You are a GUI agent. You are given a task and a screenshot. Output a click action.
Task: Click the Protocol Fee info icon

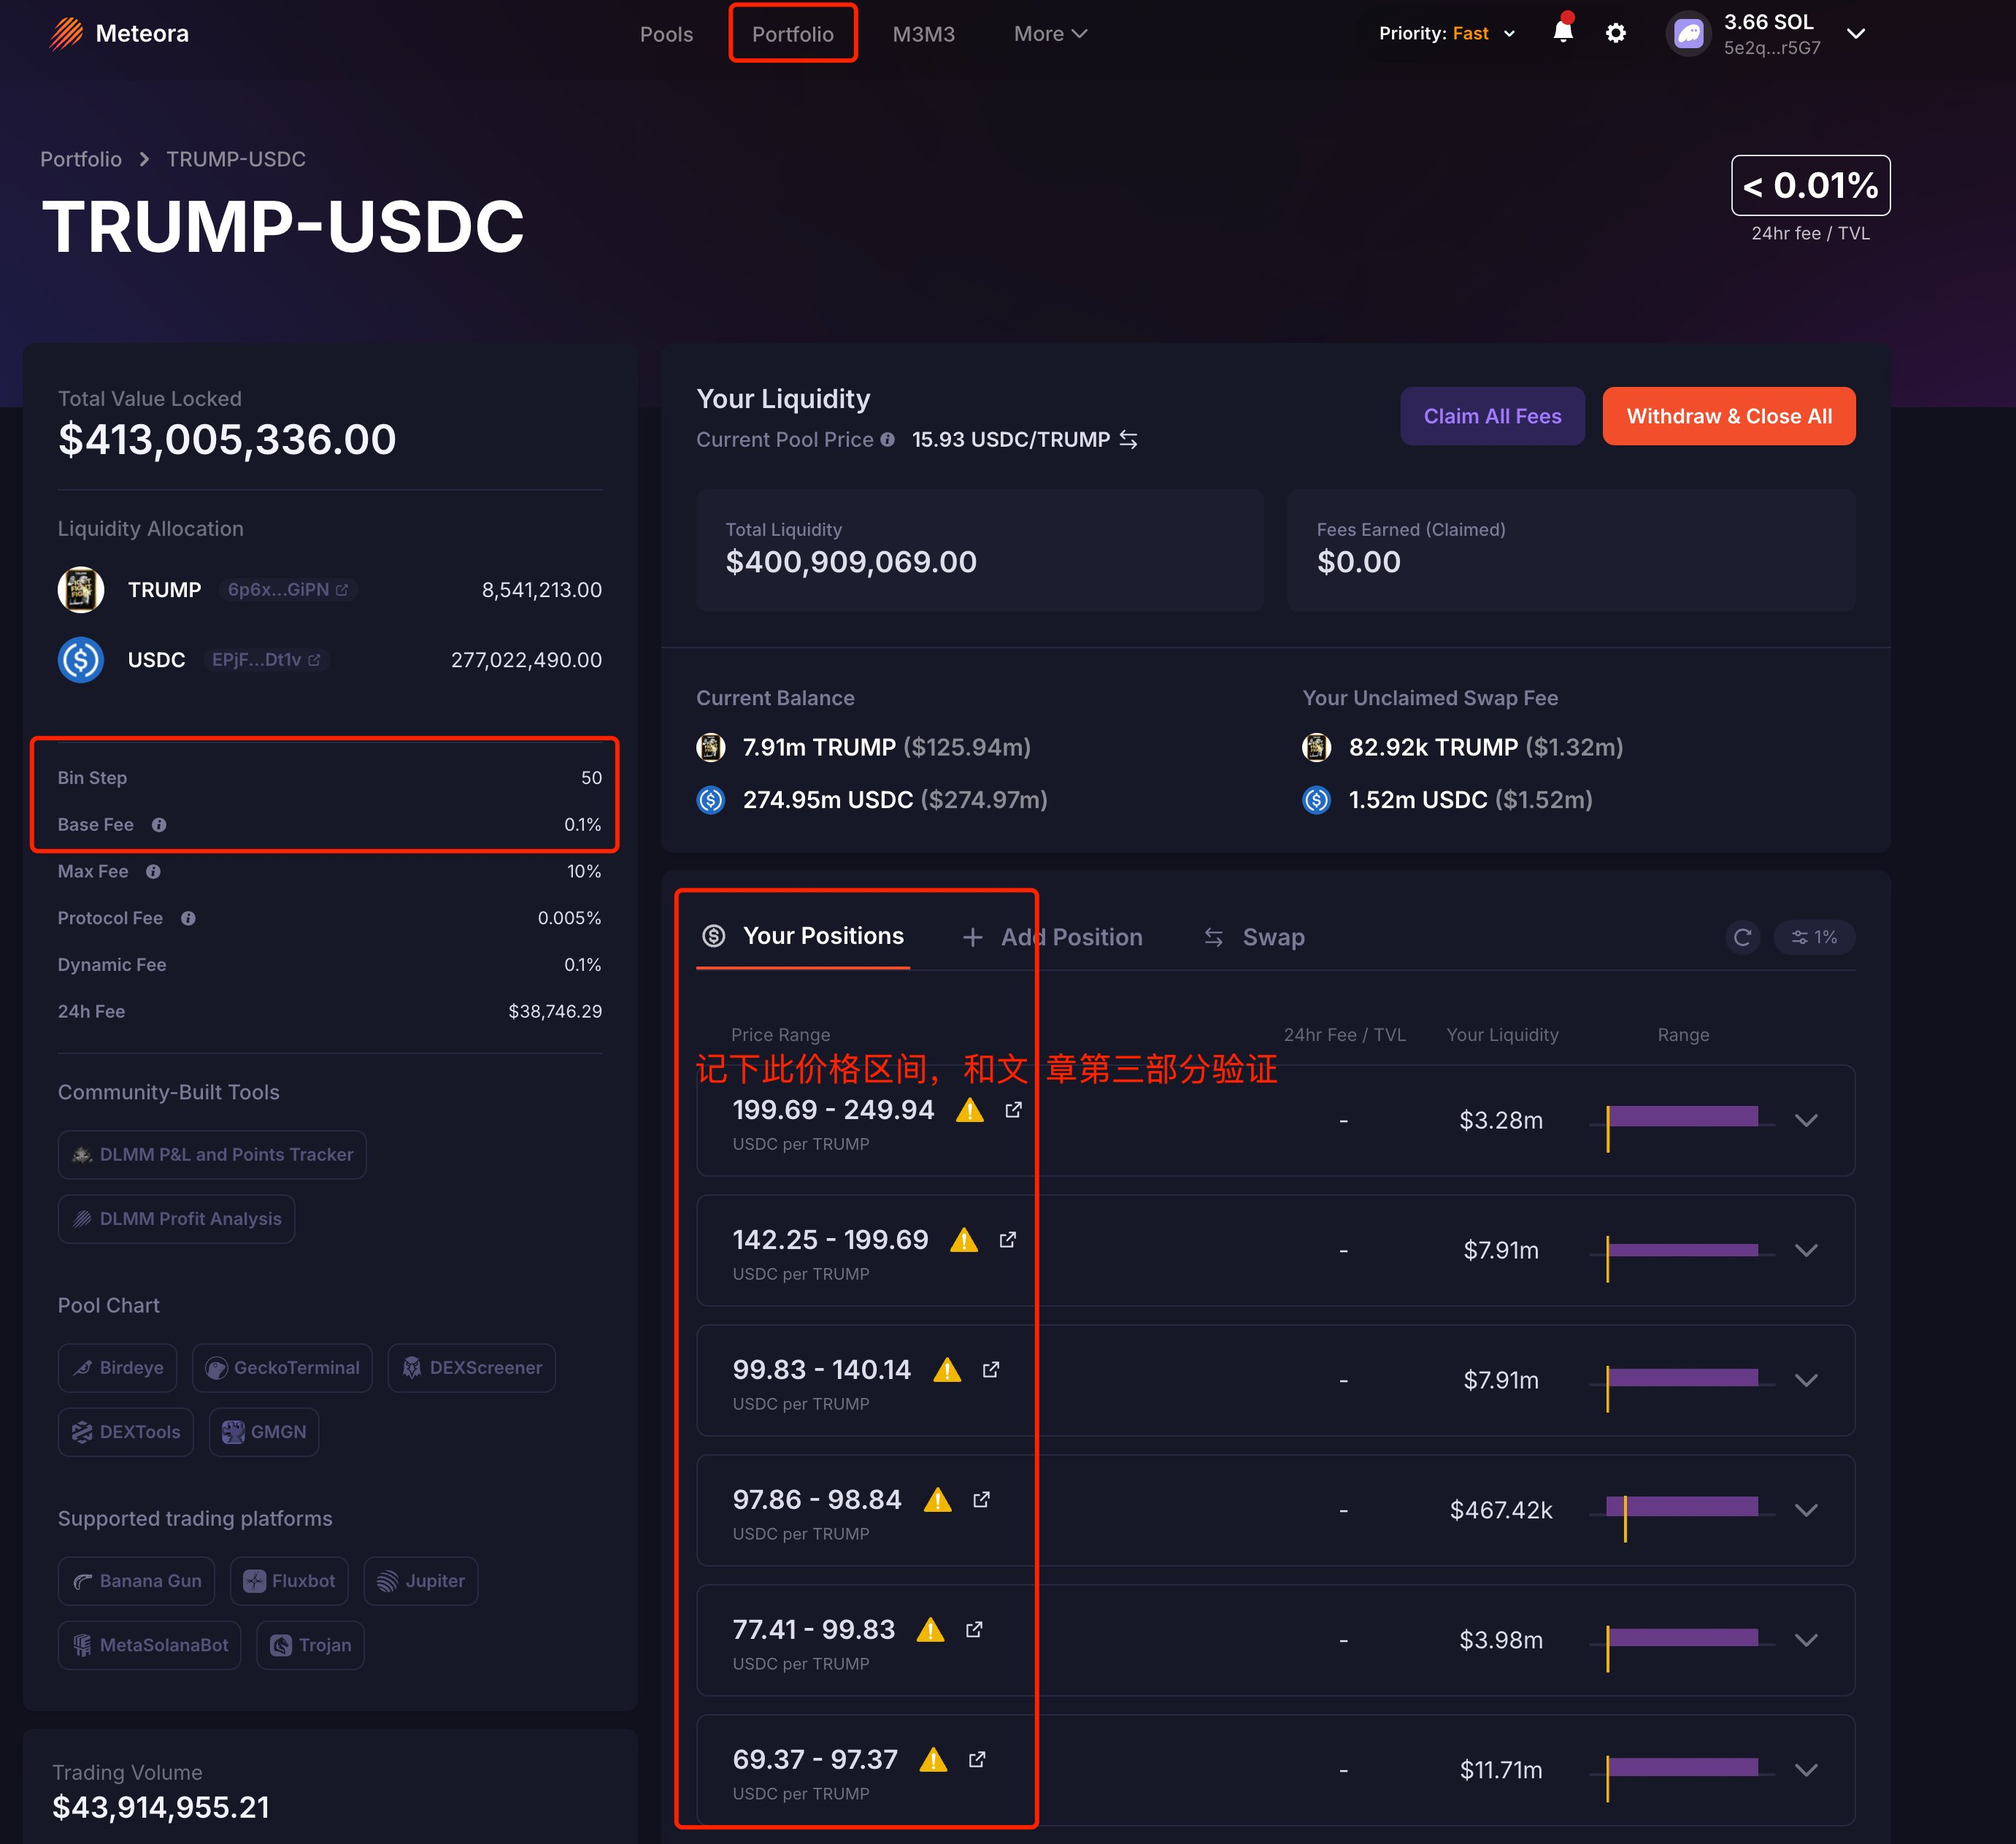tap(188, 918)
